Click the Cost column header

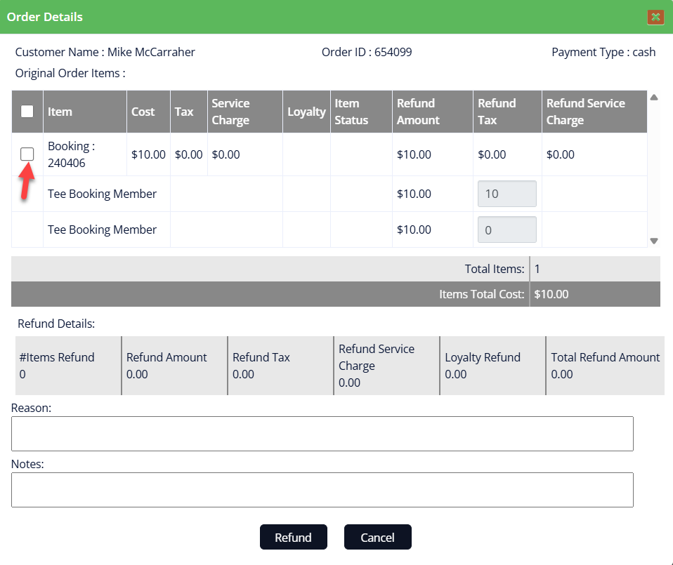(143, 112)
